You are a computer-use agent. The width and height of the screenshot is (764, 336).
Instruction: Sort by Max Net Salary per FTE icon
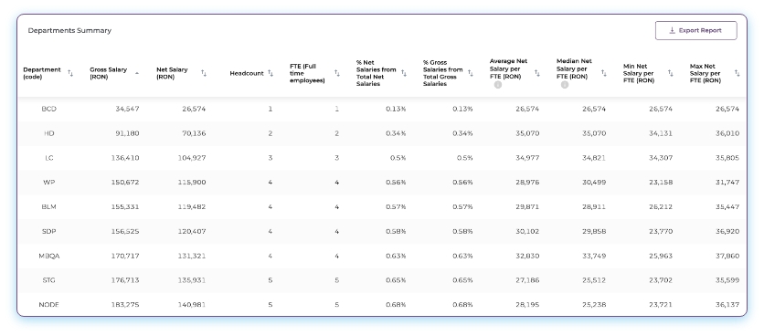[737, 73]
